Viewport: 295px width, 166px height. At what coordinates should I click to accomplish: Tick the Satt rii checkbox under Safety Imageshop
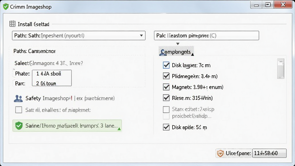[x=19, y=110]
